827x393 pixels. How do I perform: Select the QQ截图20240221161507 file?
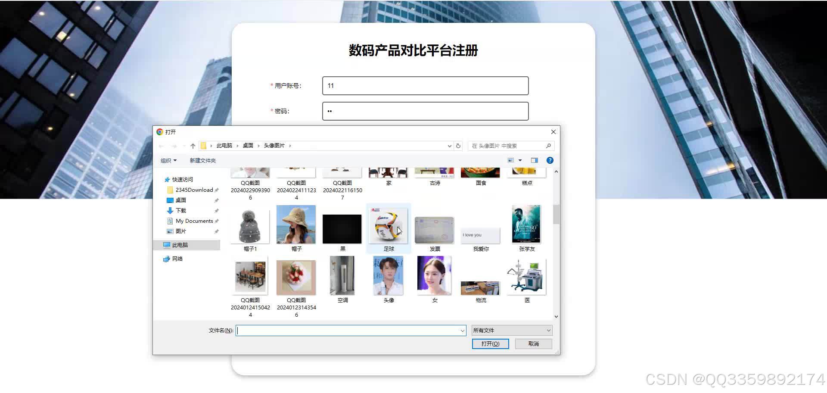click(x=342, y=184)
